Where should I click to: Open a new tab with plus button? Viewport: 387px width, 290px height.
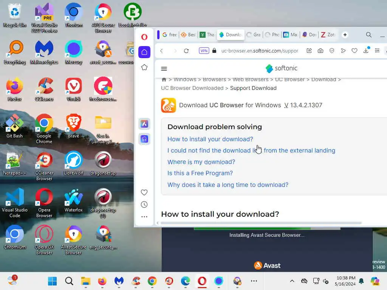pyautogui.click(x=345, y=35)
